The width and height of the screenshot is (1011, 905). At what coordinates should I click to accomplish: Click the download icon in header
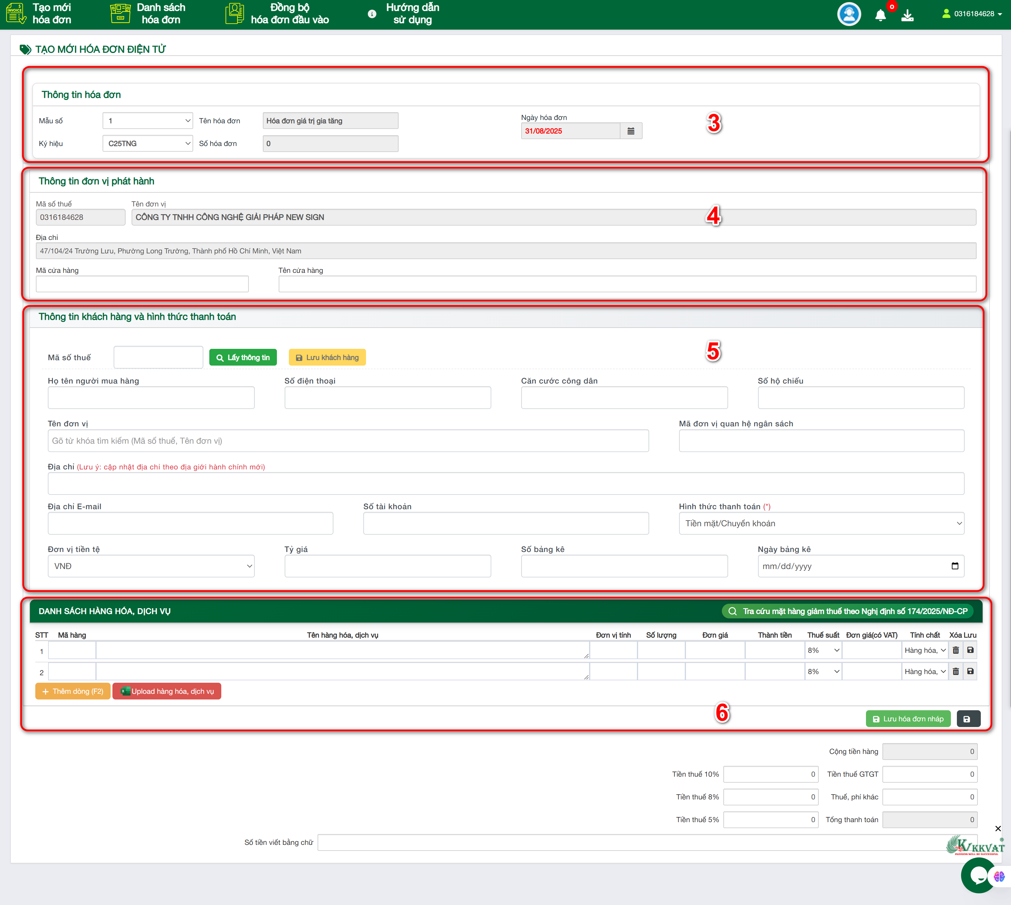907,15
